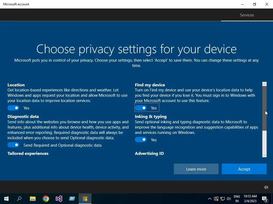Image resolution: width=273 pixels, height=204 pixels.
Task: Toggle off Inking & typing
Action: (x=141, y=140)
